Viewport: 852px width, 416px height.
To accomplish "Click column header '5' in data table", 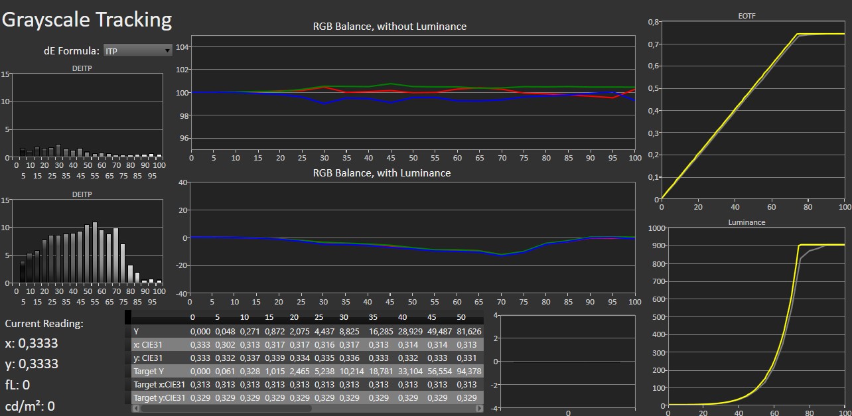I will click(218, 317).
